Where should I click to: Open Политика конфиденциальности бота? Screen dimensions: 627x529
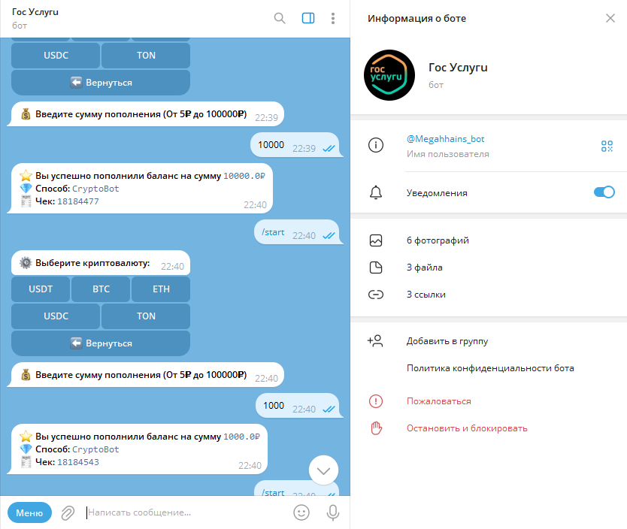point(489,368)
